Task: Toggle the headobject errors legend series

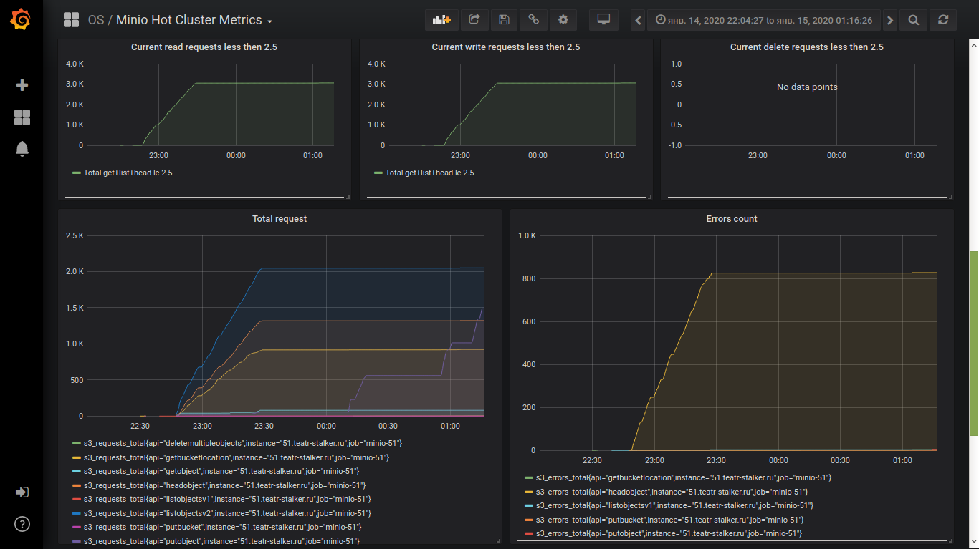Action: pyautogui.click(x=672, y=492)
